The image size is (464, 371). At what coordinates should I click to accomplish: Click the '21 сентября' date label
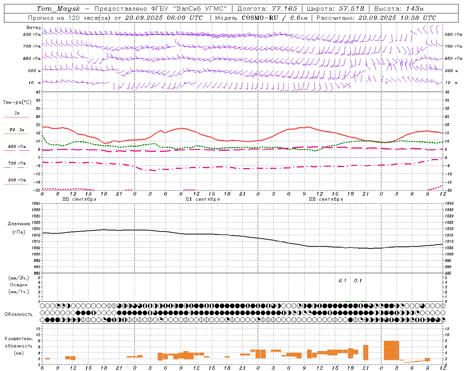(203, 199)
